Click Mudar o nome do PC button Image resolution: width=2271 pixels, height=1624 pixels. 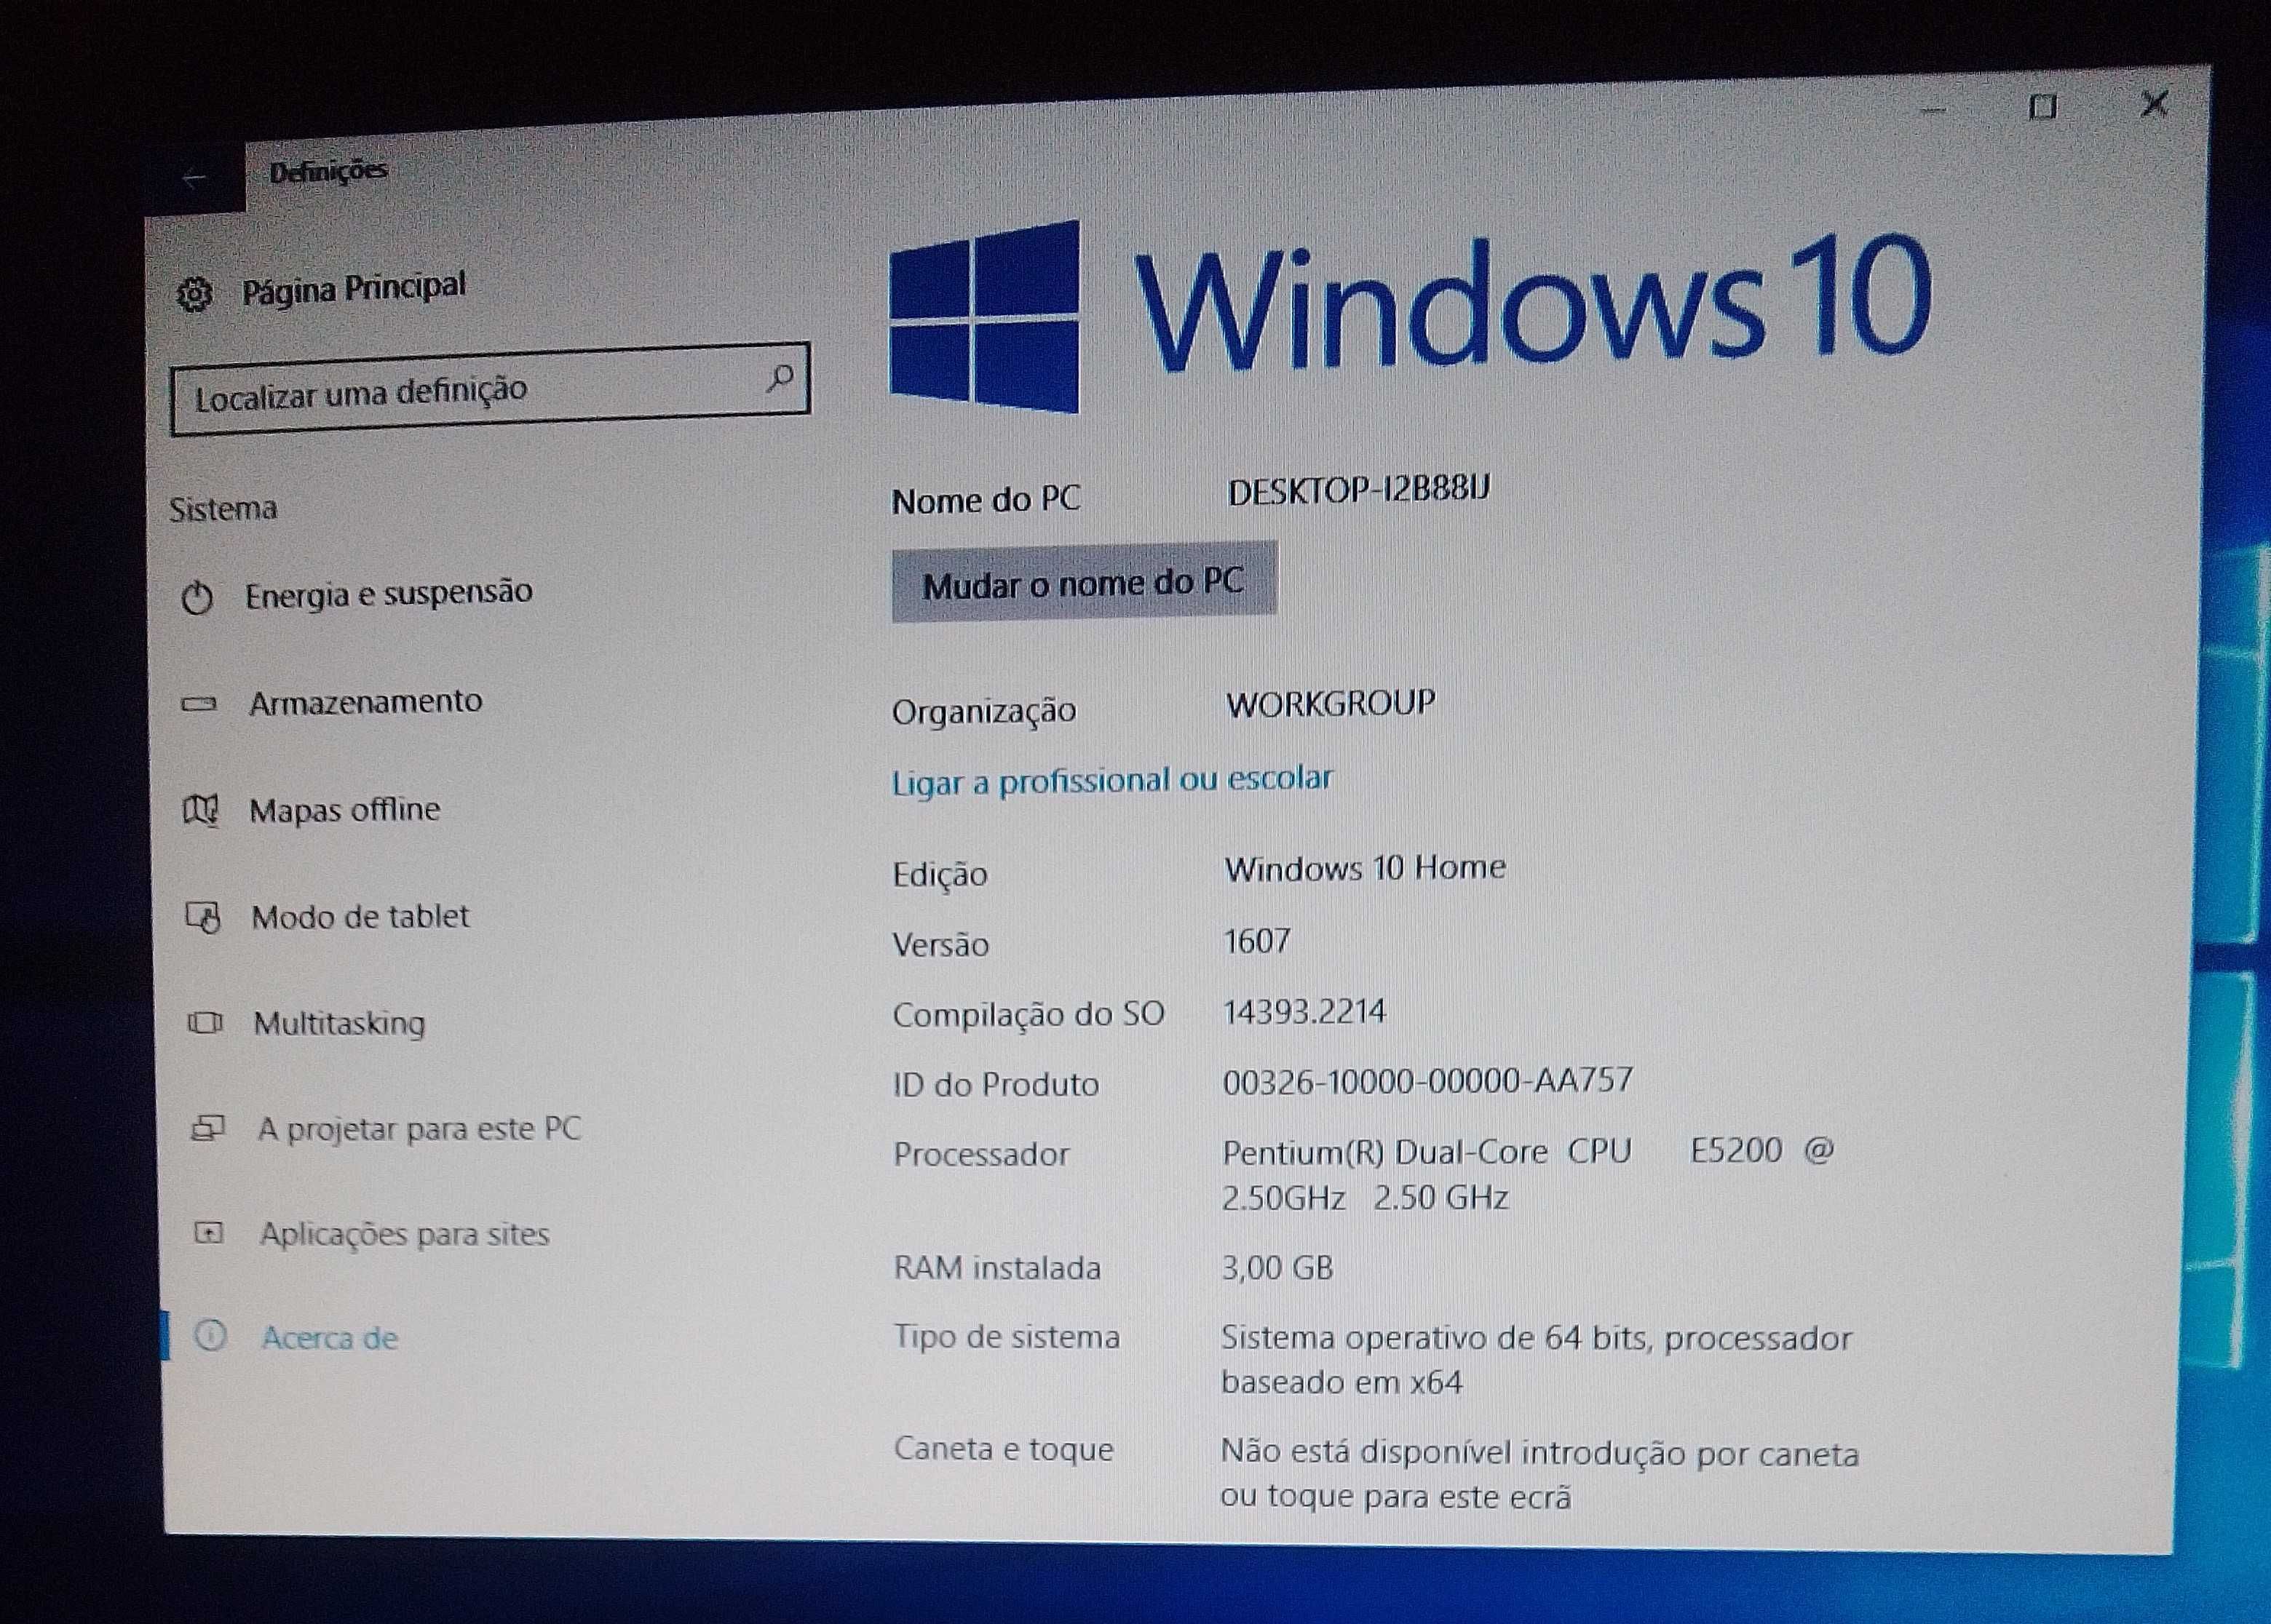[x=1084, y=583]
